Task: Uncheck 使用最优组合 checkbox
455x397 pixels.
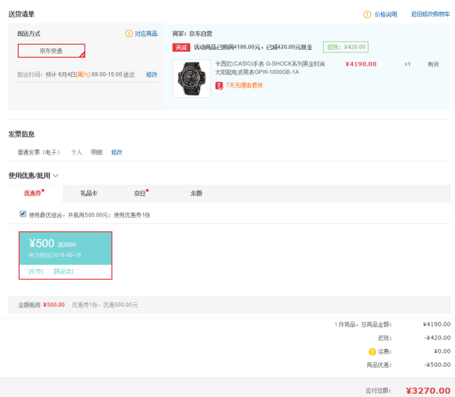Action: [23, 214]
